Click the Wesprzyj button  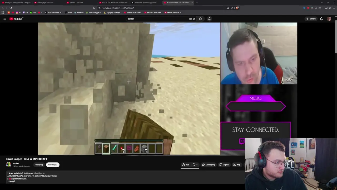[39, 165]
